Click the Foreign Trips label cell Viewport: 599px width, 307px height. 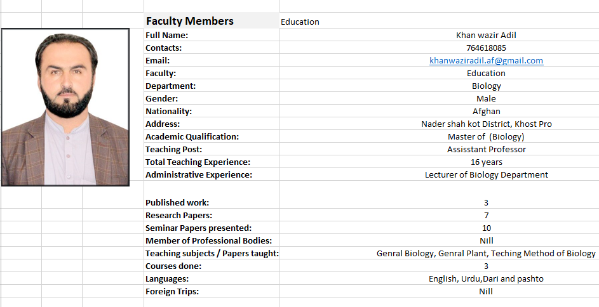click(x=212, y=291)
